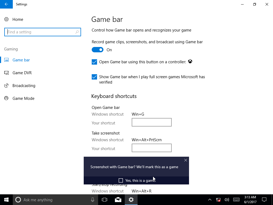Select the Broadcasting sidebar icon
The width and height of the screenshot is (273, 205).
tap(6, 86)
